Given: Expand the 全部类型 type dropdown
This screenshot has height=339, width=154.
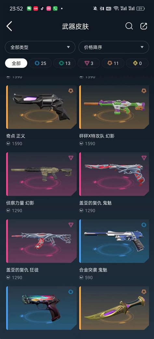Looking at the screenshot, I should click(40, 47).
